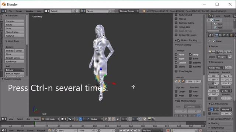
Task: Select face select mode icon
Action: point(113,119)
